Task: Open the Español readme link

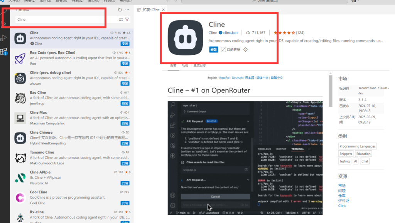Action: click(224, 78)
